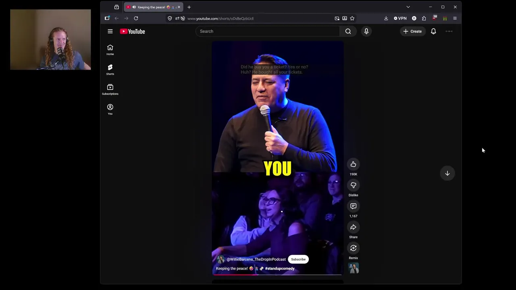Viewport: 516px width, 290px height.
Task: Dislike this Short with thumbs down
Action: click(x=353, y=185)
